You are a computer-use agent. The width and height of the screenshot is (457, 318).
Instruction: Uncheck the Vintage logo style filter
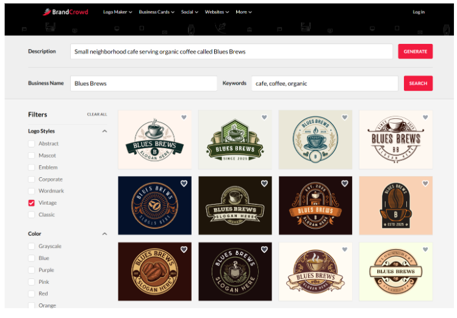[32, 203]
